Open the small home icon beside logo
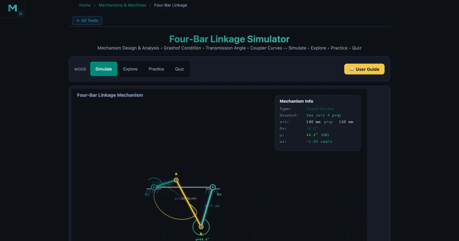Image resolution: width=459 pixels, height=241 pixels. click(21, 13)
